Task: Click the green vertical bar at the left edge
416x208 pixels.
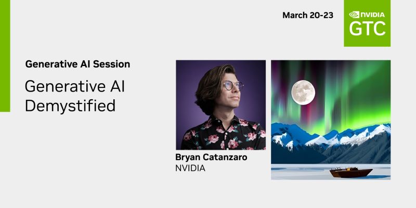Action: 5,56
